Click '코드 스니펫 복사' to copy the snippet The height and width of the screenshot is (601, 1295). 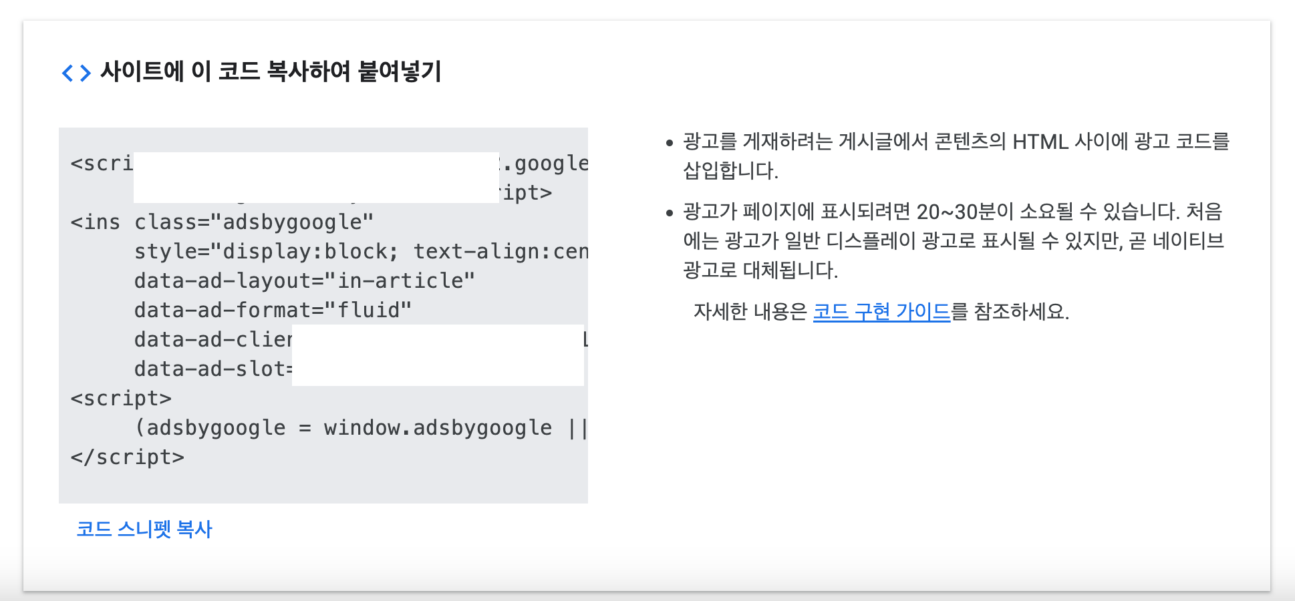pyautogui.click(x=144, y=529)
